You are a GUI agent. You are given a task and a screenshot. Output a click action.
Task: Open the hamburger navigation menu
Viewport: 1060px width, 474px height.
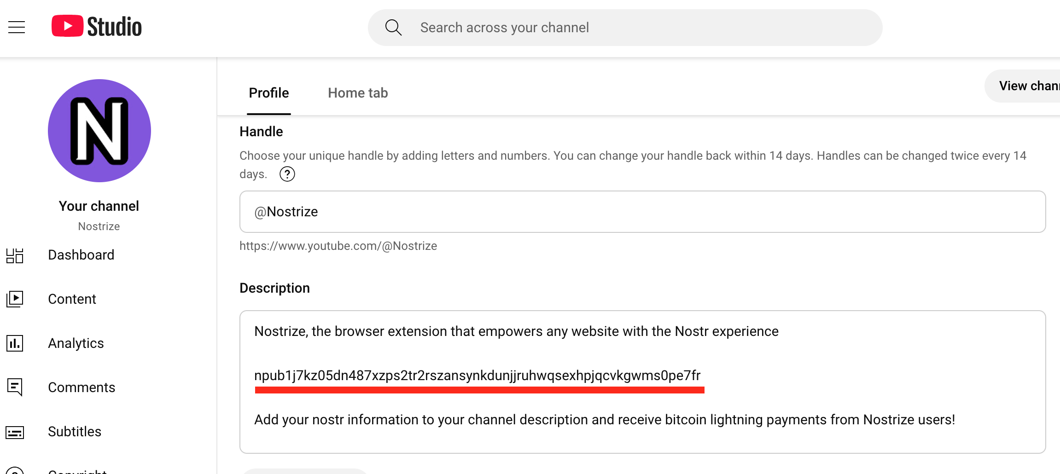[17, 28]
